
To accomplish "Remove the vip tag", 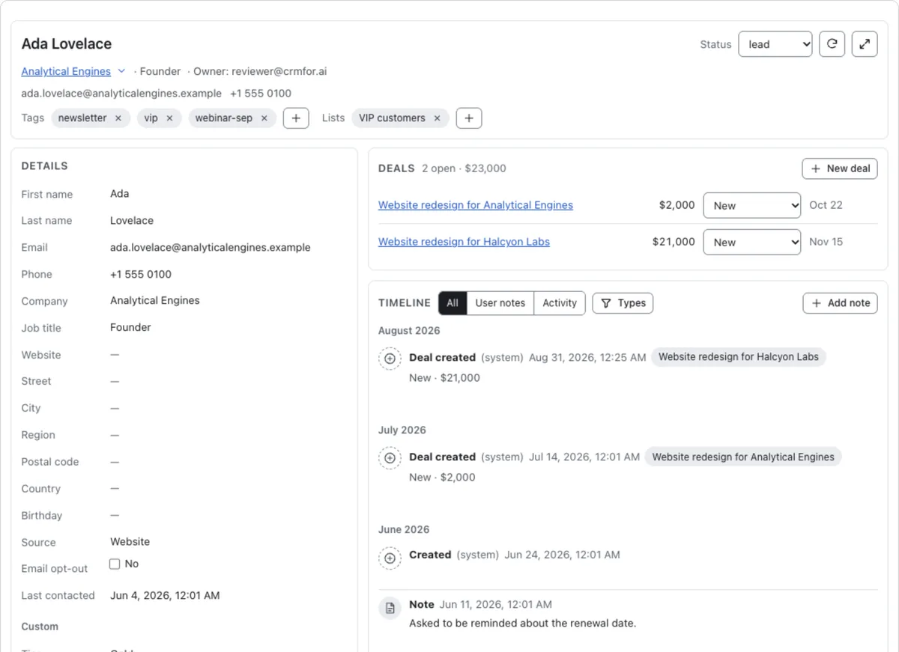I will [x=169, y=118].
